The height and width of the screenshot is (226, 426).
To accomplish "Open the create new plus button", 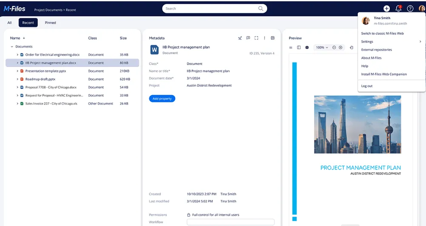I will tap(386, 8).
